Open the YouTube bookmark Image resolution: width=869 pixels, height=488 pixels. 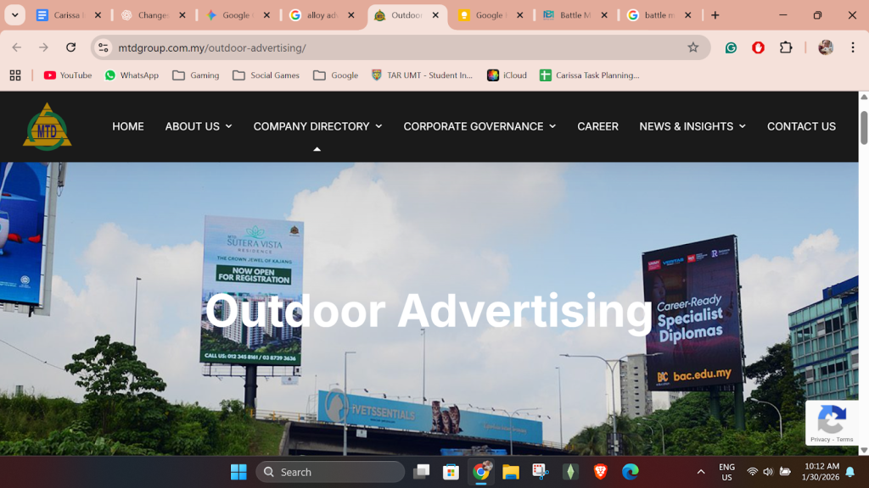pyautogui.click(x=68, y=75)
